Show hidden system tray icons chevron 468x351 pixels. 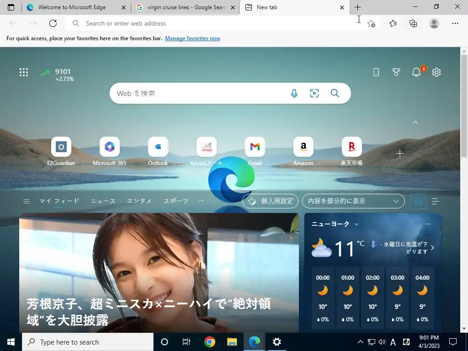360,342
